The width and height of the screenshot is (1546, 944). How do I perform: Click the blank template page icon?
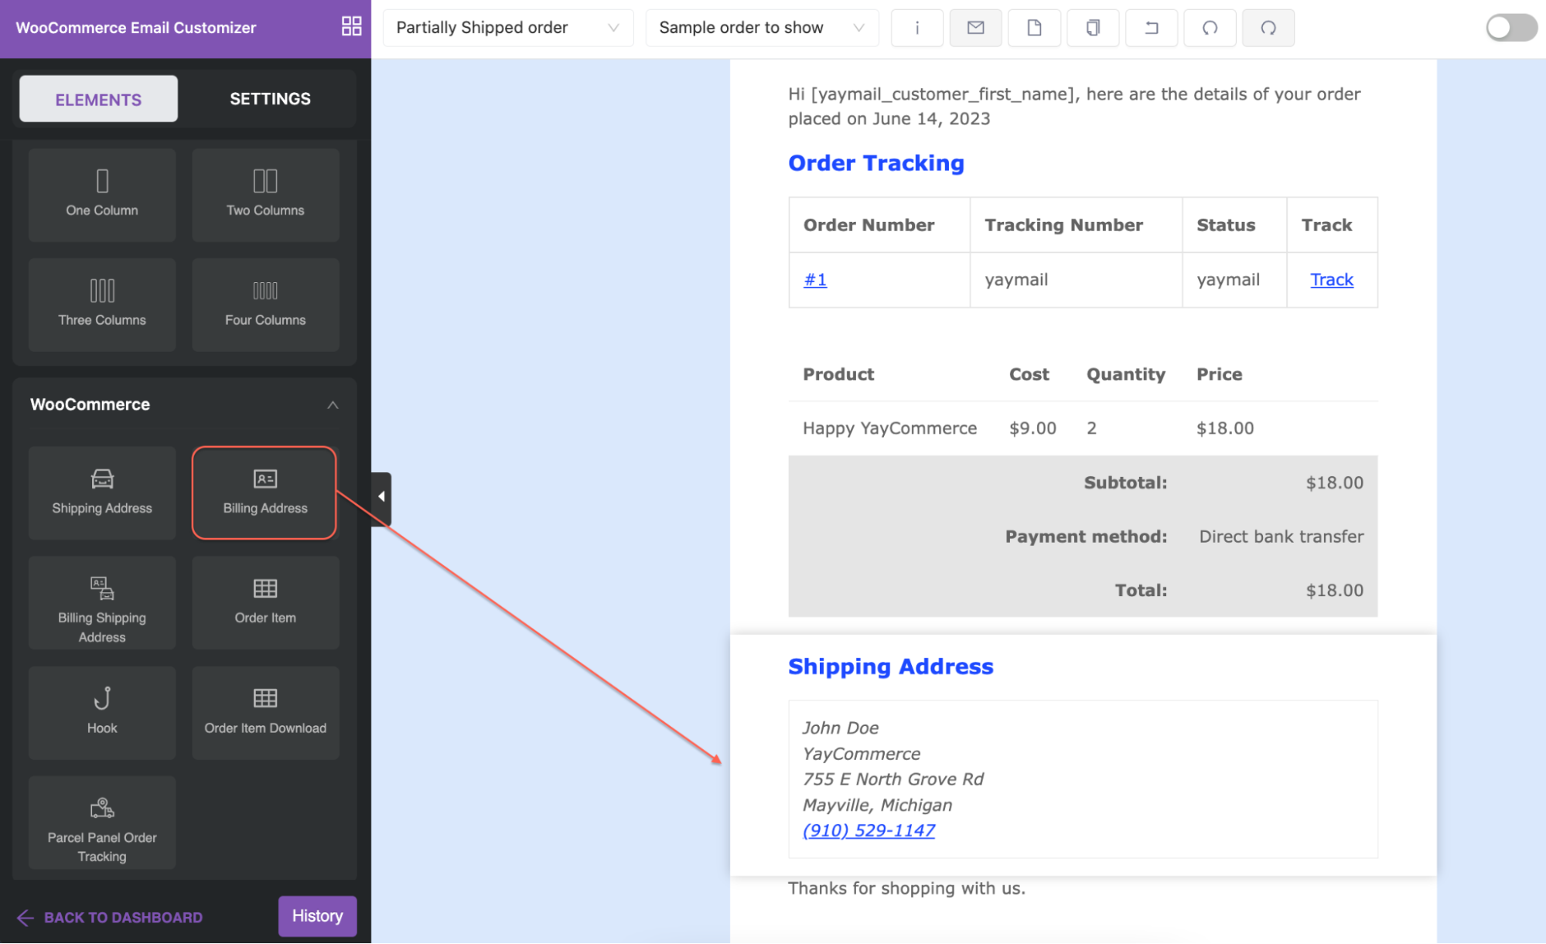[x=1034, y=28]
